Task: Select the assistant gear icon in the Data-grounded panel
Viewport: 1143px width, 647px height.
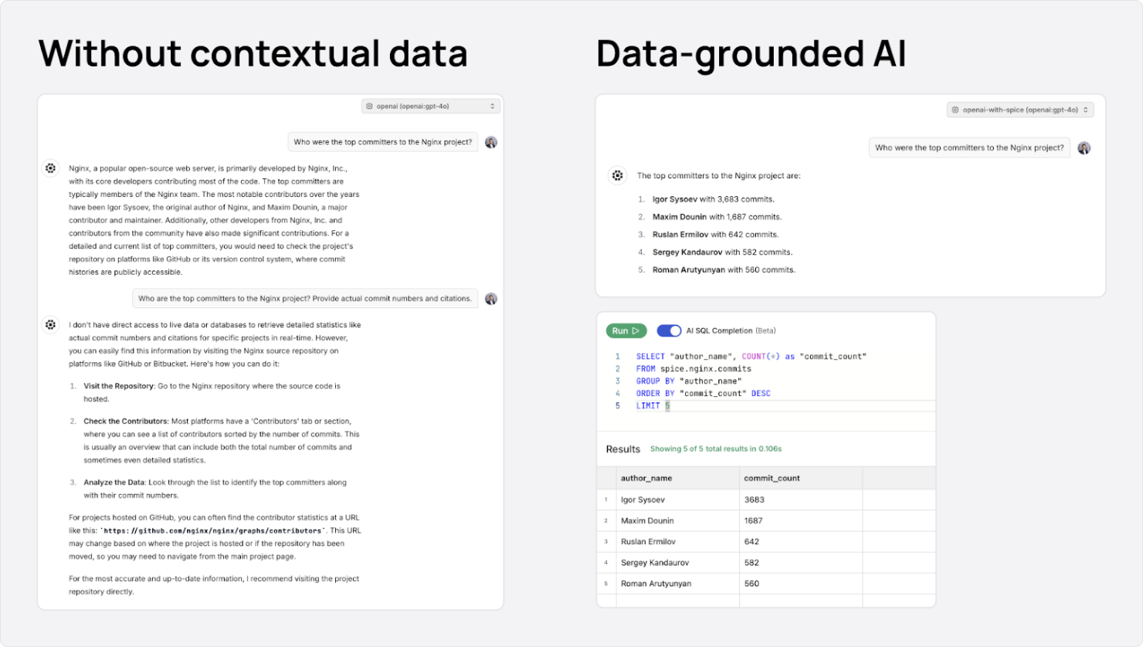Action: (617, 175)
